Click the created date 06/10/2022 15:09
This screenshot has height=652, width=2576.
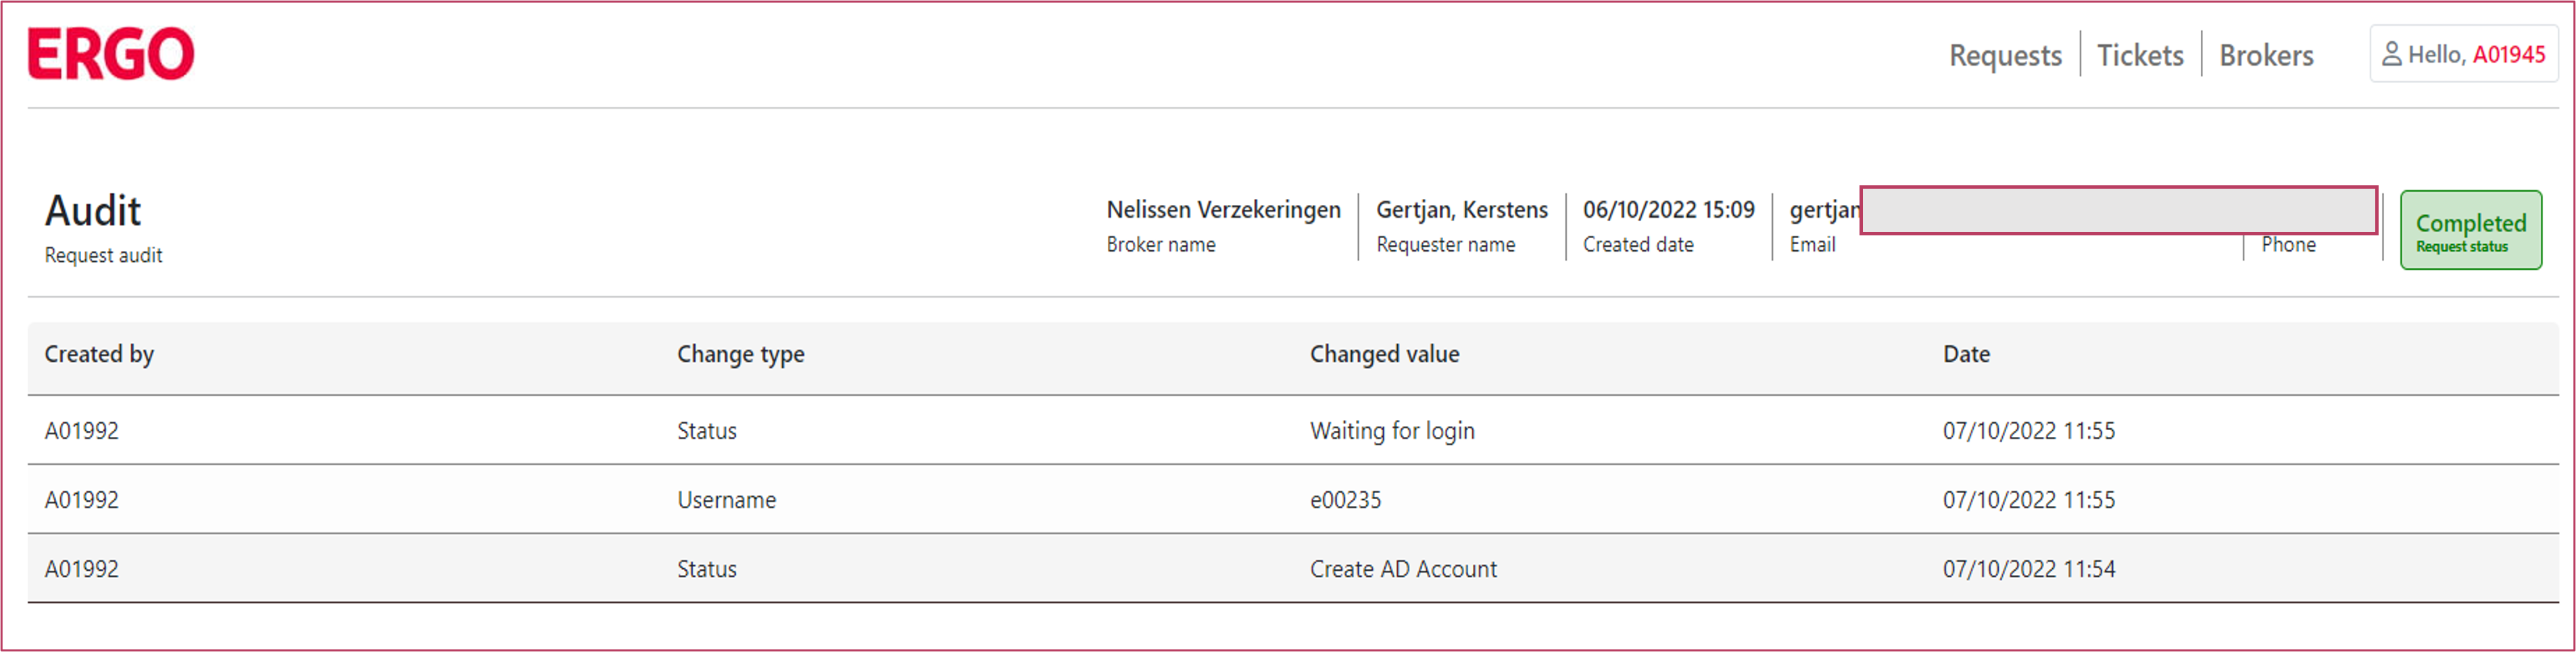(1668, 210)
